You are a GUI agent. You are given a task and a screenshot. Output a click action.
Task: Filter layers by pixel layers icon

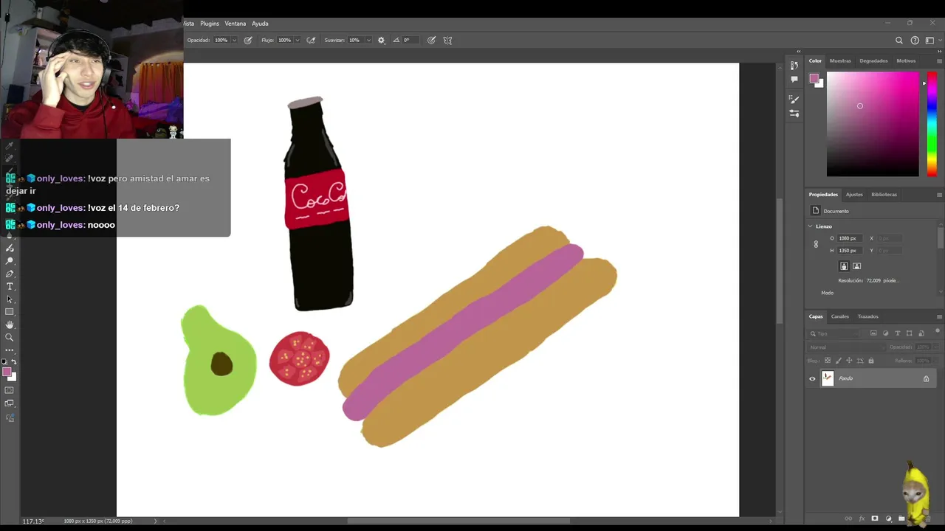(873, 333)
